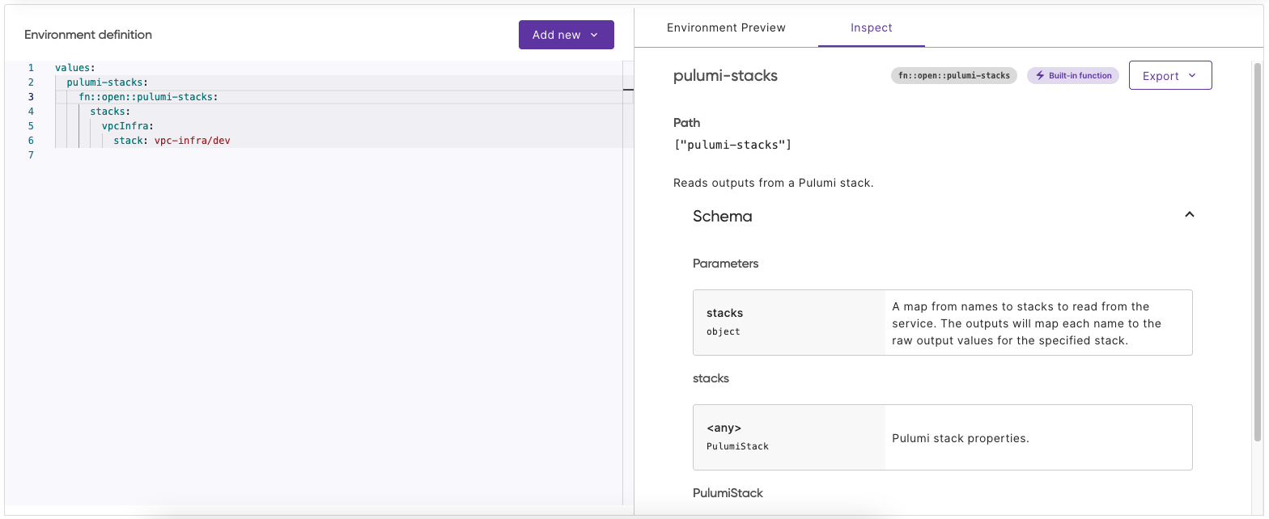Viewport: 1269px width, 519px height.
Task: Select the Inspect tab
Action: tap(871, 27)
